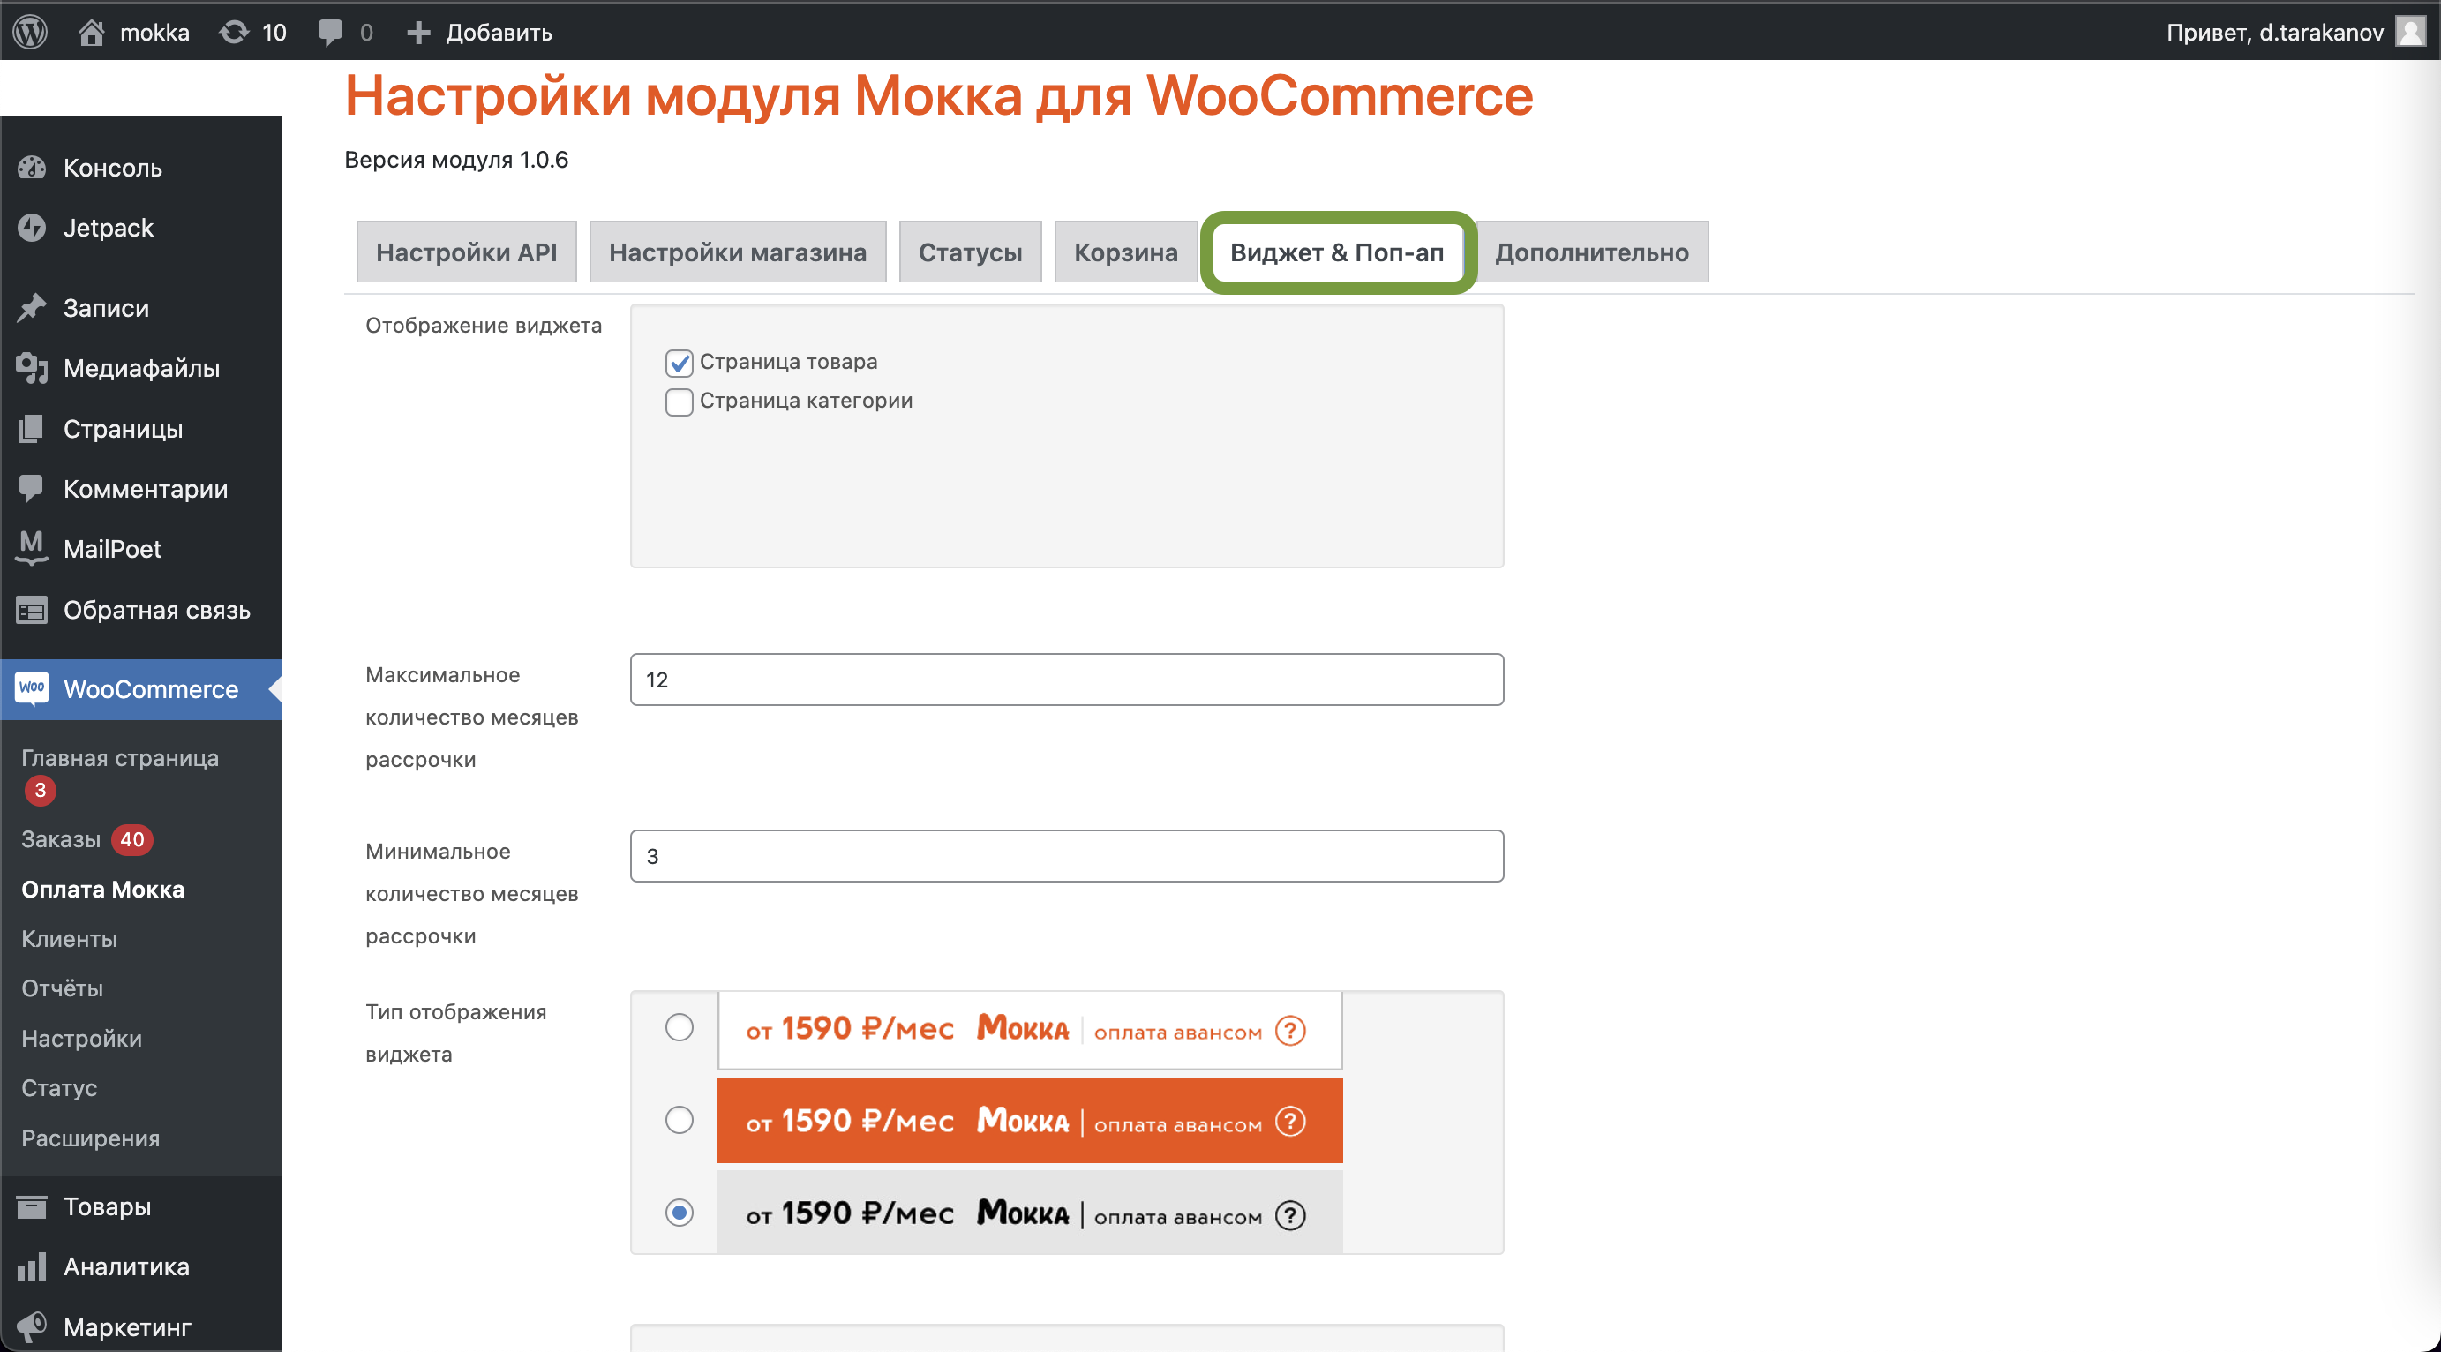Image resolution: width=2441 pixels, height=1352 pixels.
Task: Open the Настройки API tab
Action: (x=466, y=252)
